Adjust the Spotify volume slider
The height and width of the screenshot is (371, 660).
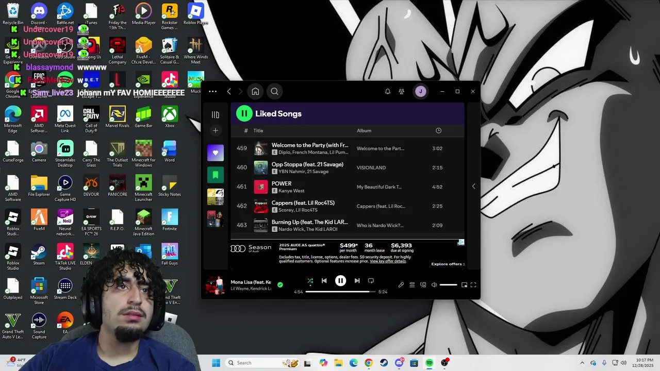tap(448, 285)
